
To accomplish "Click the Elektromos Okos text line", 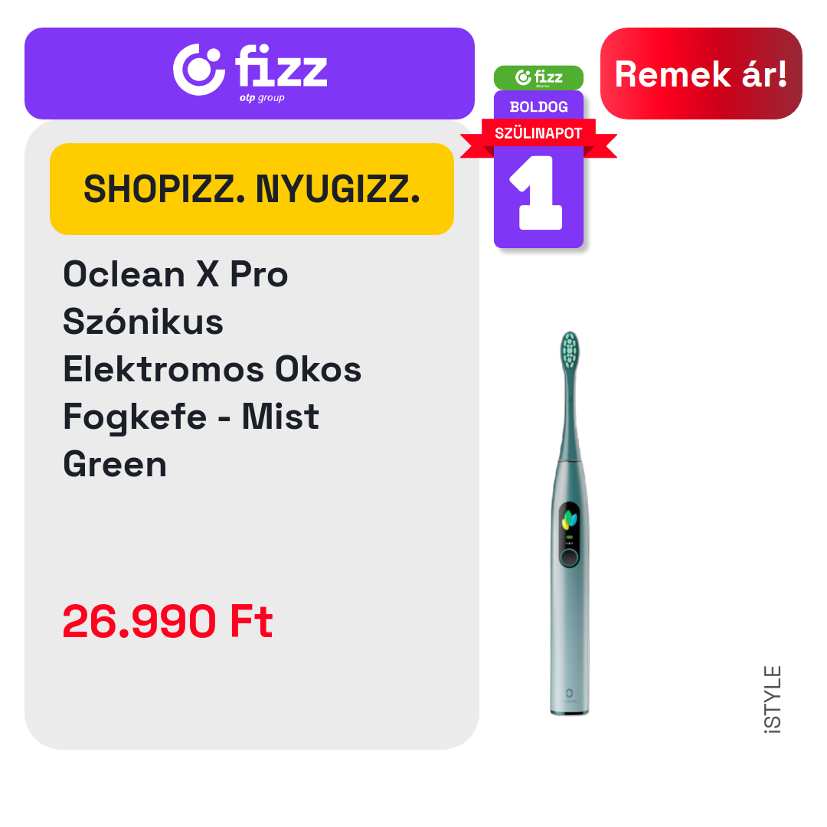I will tap(212, 369).
